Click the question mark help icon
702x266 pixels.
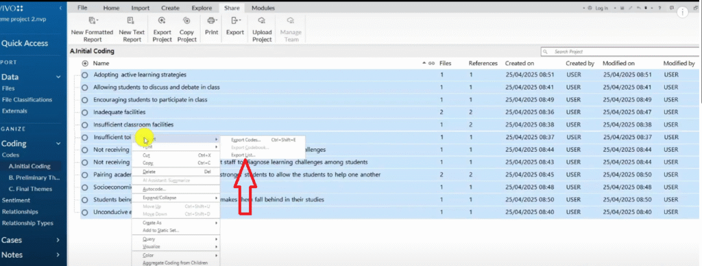pos(659,8)
